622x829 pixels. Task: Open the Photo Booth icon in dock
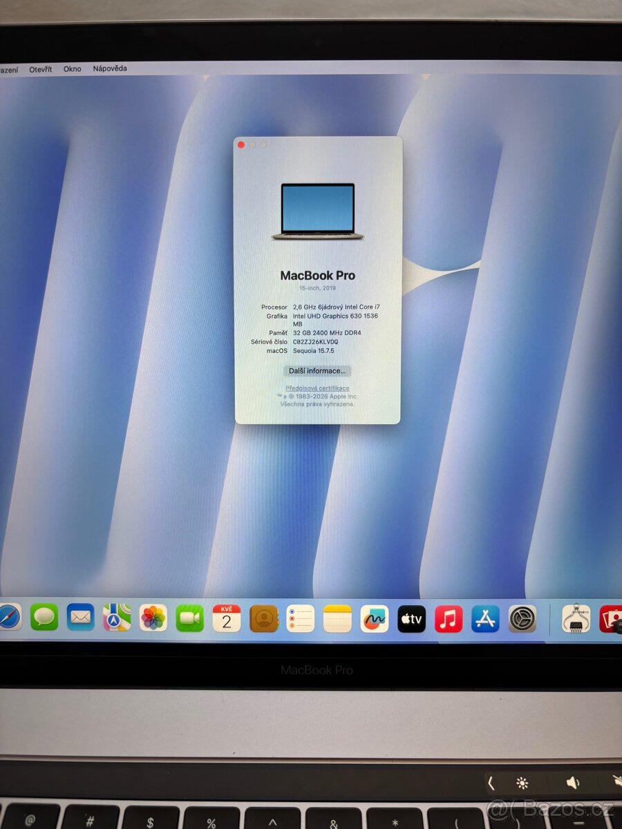611,619
